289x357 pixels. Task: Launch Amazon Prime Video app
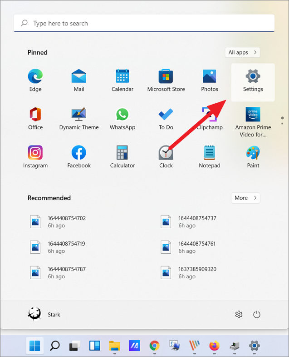[x=253, y=122]
